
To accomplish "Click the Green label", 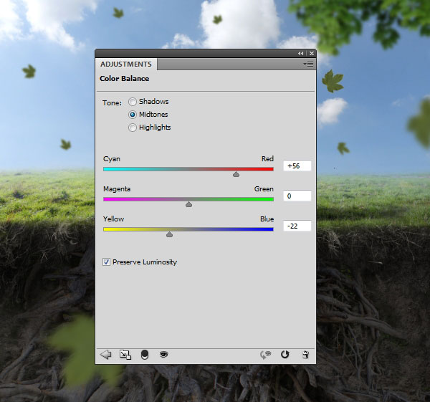I will coord(264,189).
